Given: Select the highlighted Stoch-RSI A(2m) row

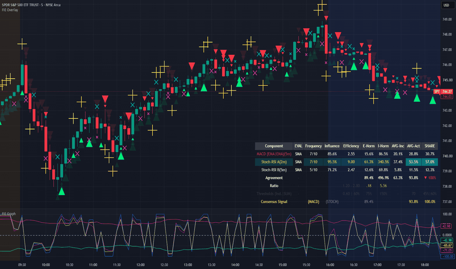Looking at the screenshot, I should point(346,162).
